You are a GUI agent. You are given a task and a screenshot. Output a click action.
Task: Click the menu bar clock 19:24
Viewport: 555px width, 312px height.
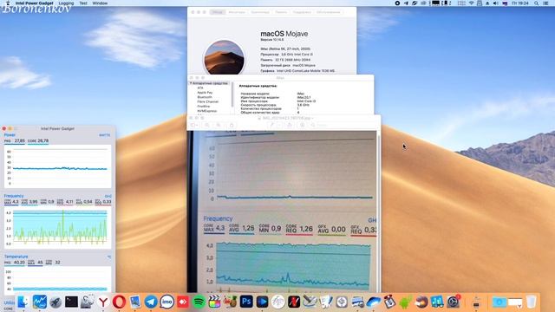[519, 3]
